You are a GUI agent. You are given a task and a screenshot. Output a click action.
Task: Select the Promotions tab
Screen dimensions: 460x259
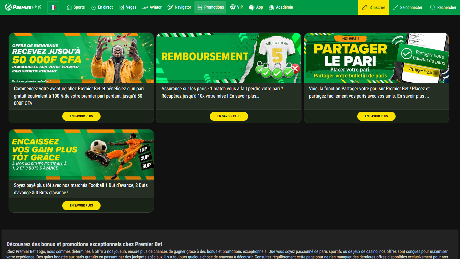210,7
